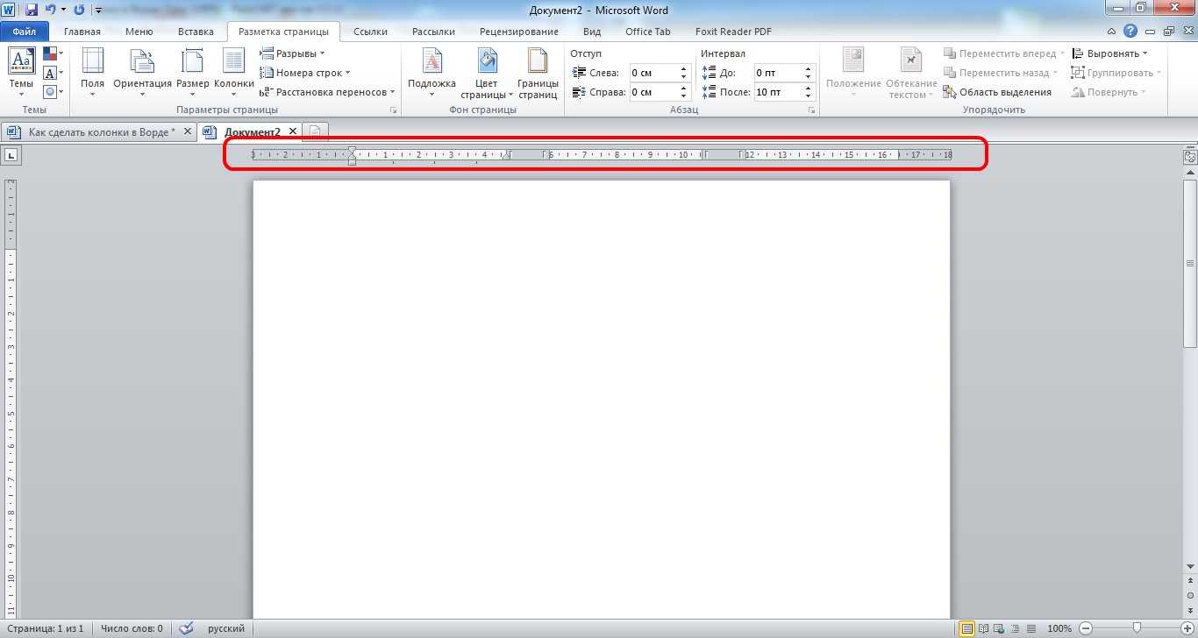Screen dimensions: 1198x638
Task: Click the русский language indicator
Action: (226, 628)
